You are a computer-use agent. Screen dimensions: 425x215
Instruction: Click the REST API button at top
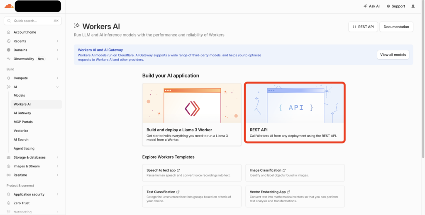(x=363, y=27)
